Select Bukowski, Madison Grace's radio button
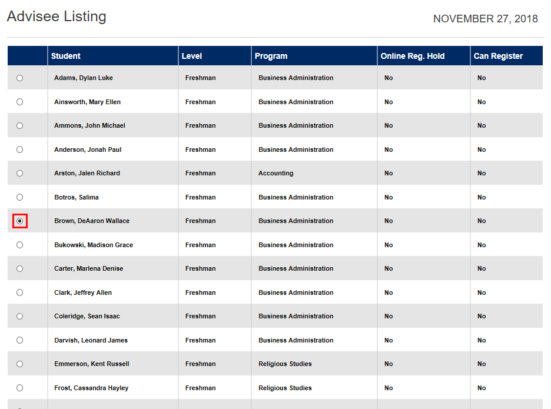 19,244
